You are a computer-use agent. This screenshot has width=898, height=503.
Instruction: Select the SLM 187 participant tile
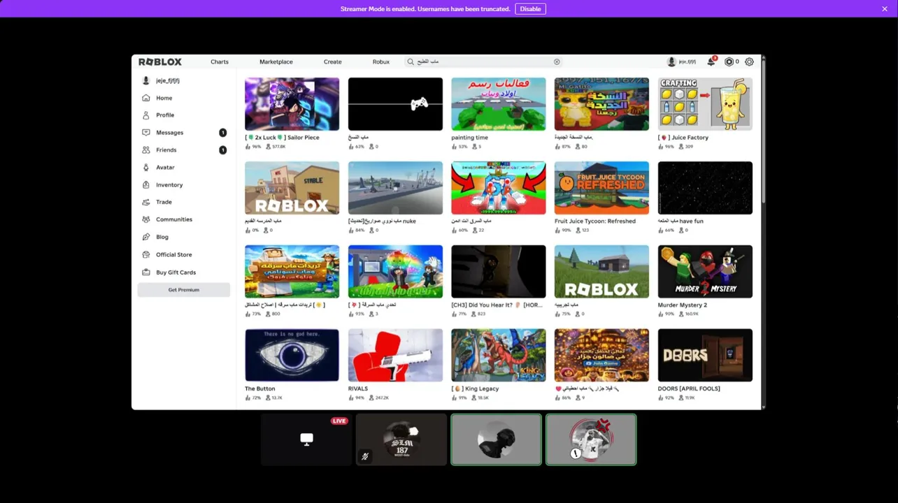coord(401,439)
